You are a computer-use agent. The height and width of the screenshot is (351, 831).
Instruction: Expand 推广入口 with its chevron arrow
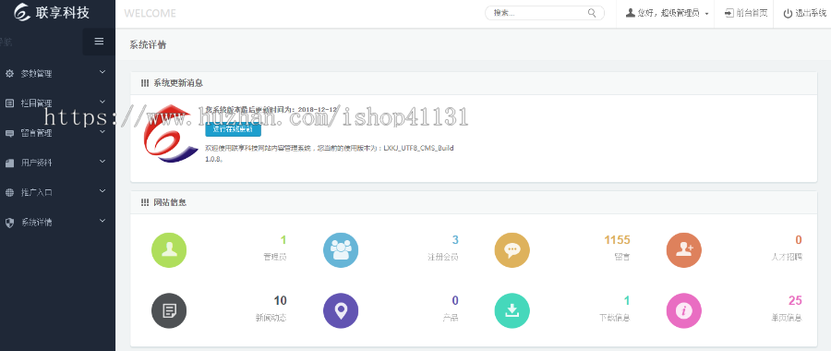click(102, 190)
